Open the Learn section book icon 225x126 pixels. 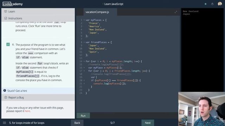6,12
